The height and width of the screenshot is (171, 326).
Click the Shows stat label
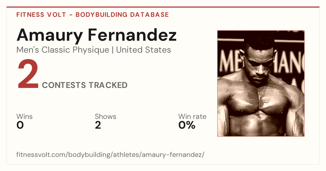coord(105,117)
